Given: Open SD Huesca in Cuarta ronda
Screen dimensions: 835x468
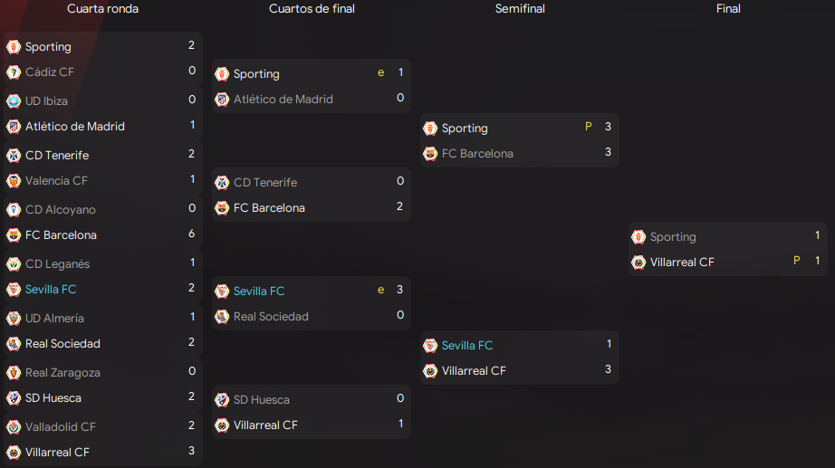Looking at the screenshot, I should click(53, 397).
